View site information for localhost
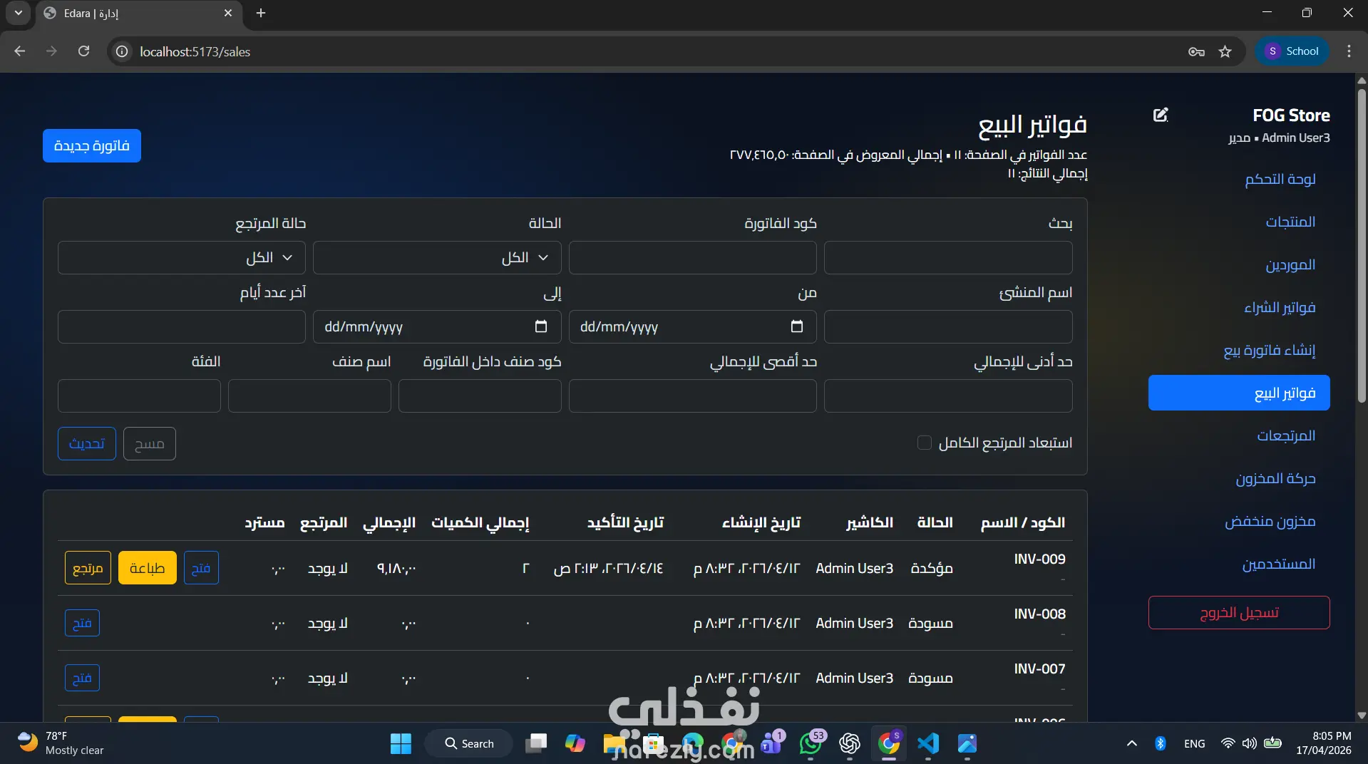The height and width of the screenshot is (764, 1368). (x=123, y=51)
